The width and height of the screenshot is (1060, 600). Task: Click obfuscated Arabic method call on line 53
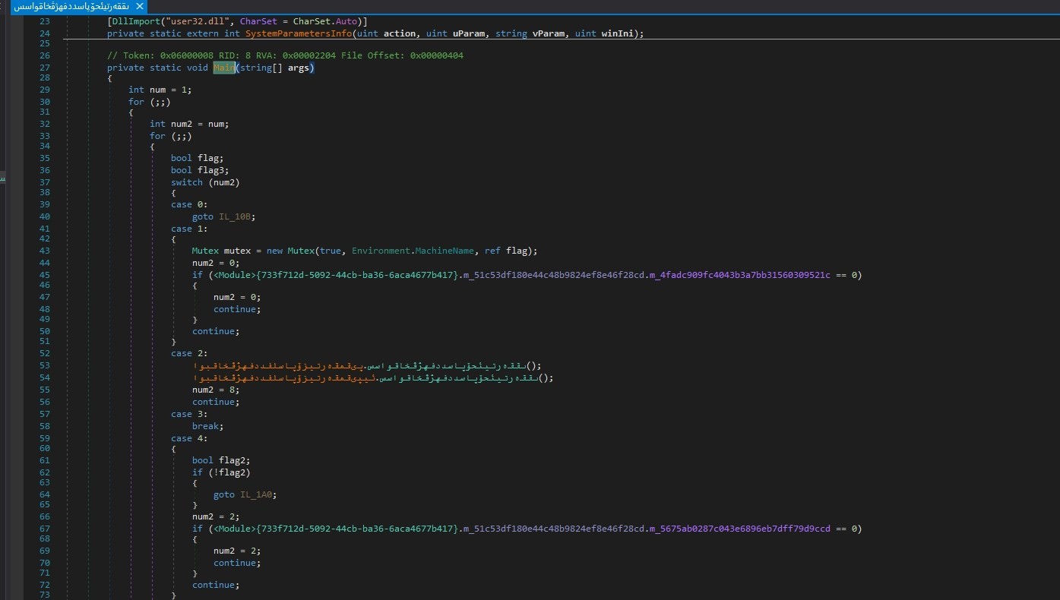coord(367,365)
